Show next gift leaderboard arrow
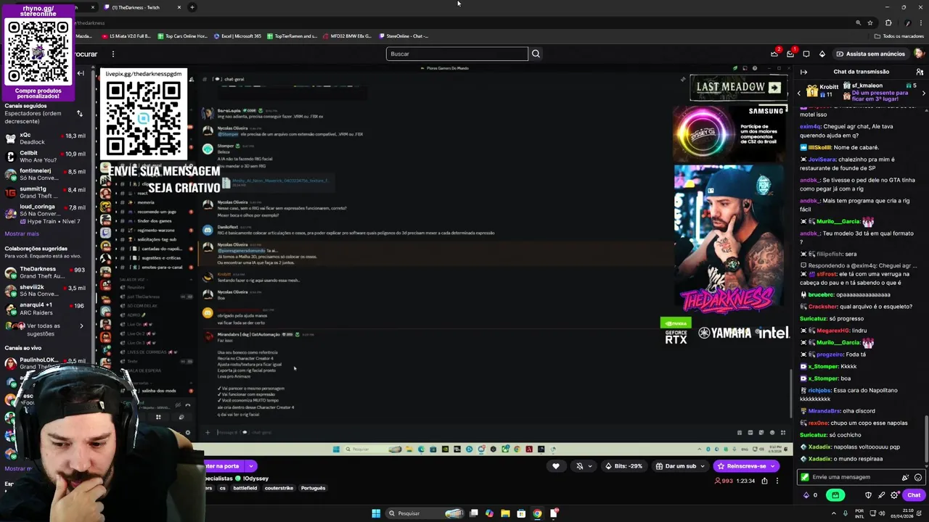 point(923,93)
